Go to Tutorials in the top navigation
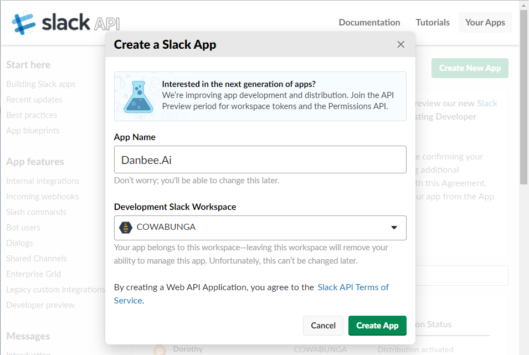Screen dimensions: 529x355 tap(433, 22)
